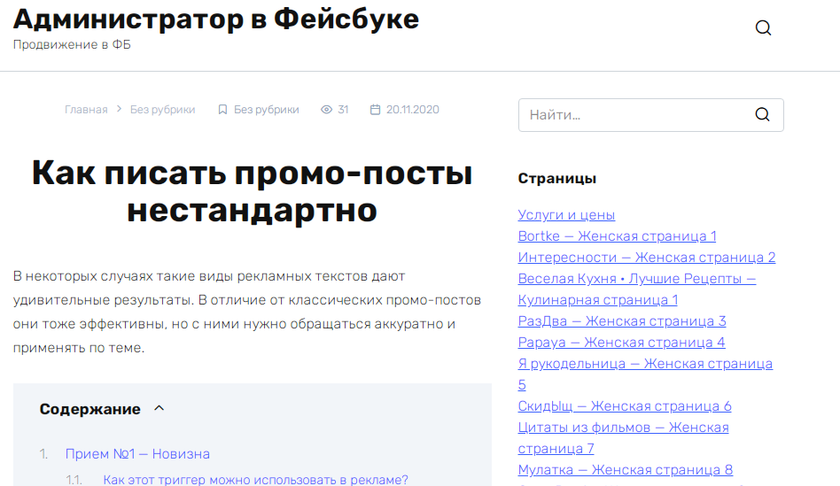
Task: Click the publication date 20.11.2020
Action: point(413,110)
